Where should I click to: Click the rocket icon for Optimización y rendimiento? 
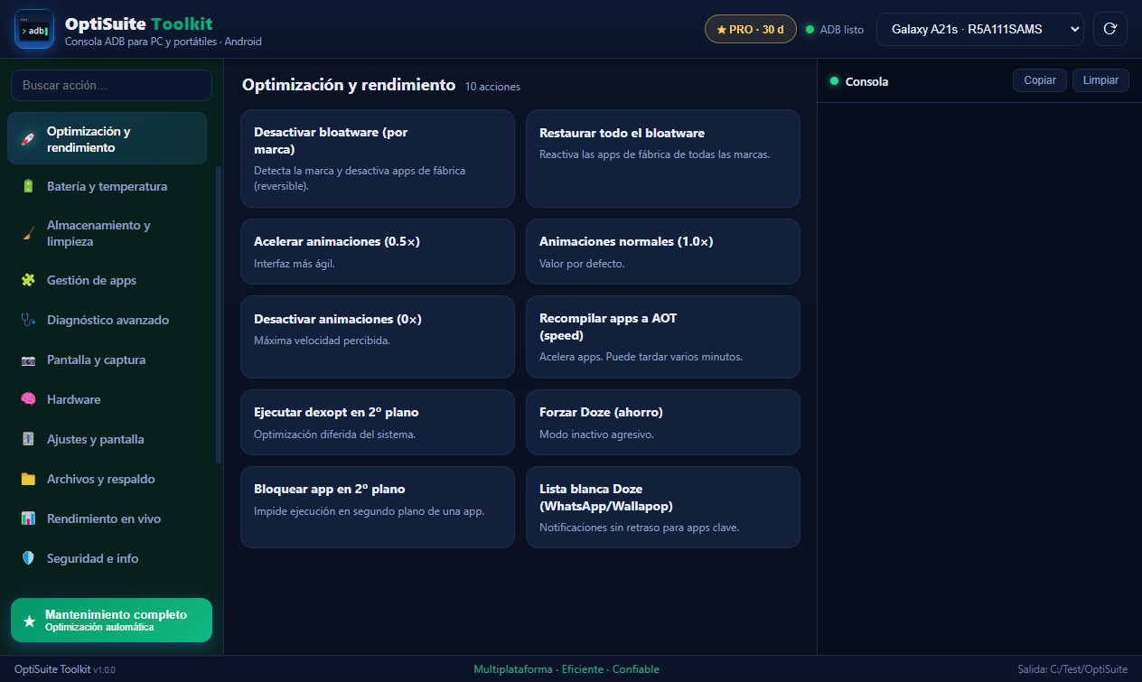pyautogui.click(x=28, y=139)
